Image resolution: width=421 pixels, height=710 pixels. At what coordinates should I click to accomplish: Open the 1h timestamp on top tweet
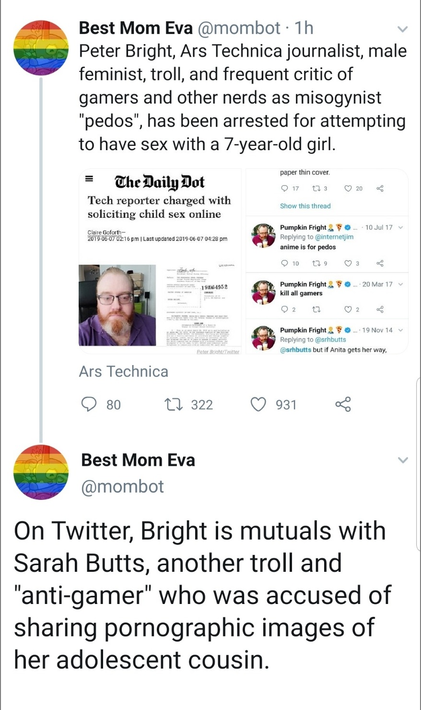303,28
